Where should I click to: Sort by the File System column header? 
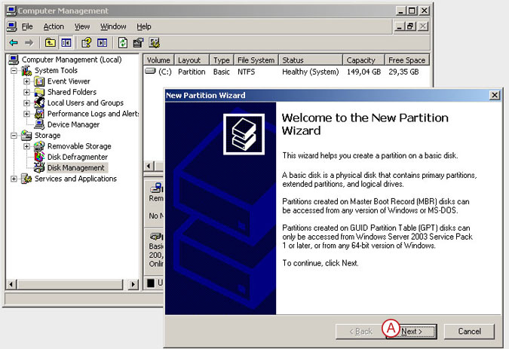click(256, 60)
